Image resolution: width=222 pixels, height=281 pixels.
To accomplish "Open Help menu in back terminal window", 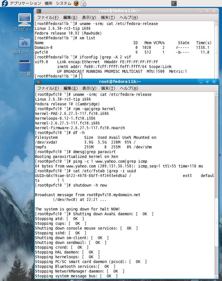I will (129, 17).
